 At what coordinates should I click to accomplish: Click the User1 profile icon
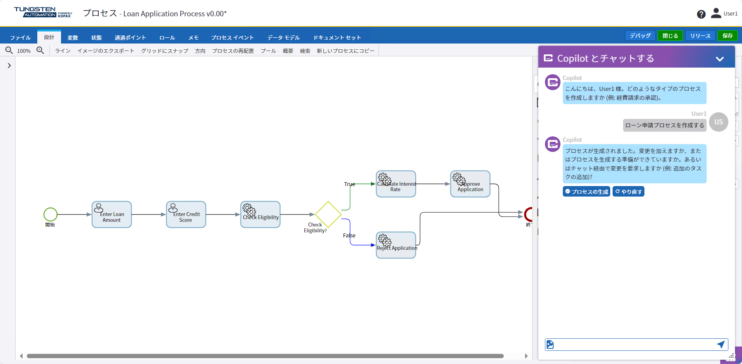(716, 14)
